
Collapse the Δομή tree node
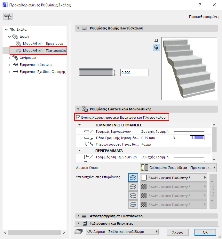coord(10,36)
